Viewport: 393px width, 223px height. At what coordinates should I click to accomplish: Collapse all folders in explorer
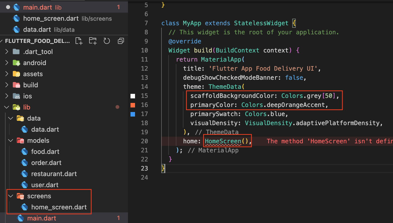tap(121, 41)
